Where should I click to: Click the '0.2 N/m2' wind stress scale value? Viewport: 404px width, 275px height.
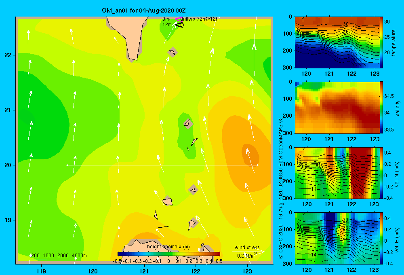point(247,256)
